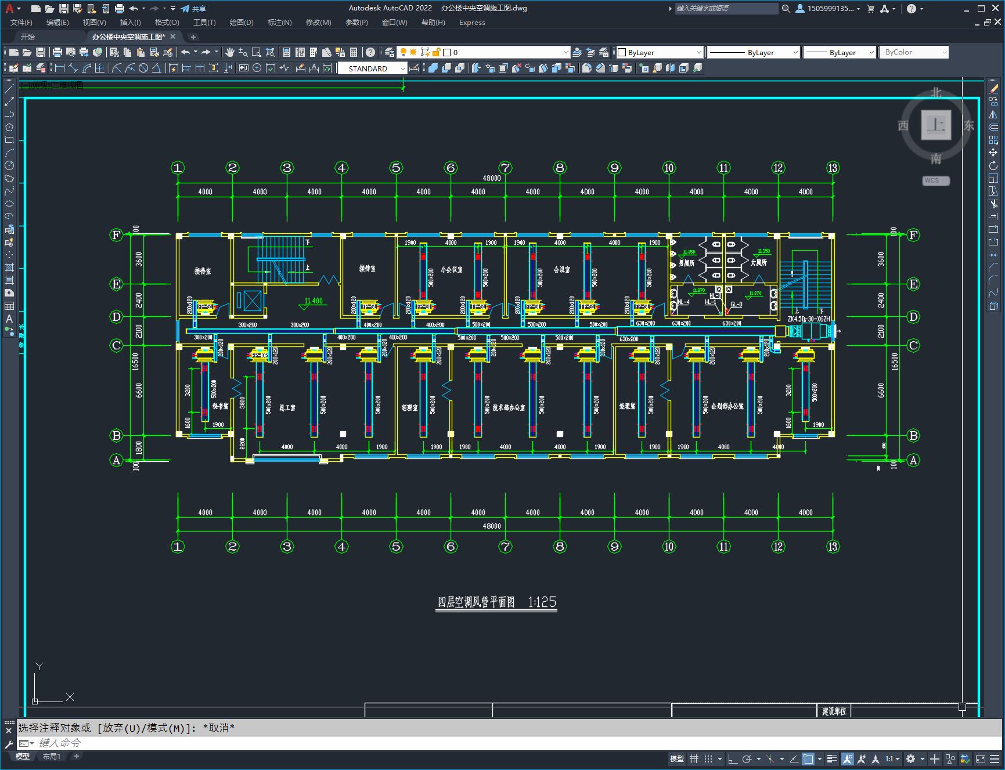Click the Save icon in the title bar

click(64, 8)
